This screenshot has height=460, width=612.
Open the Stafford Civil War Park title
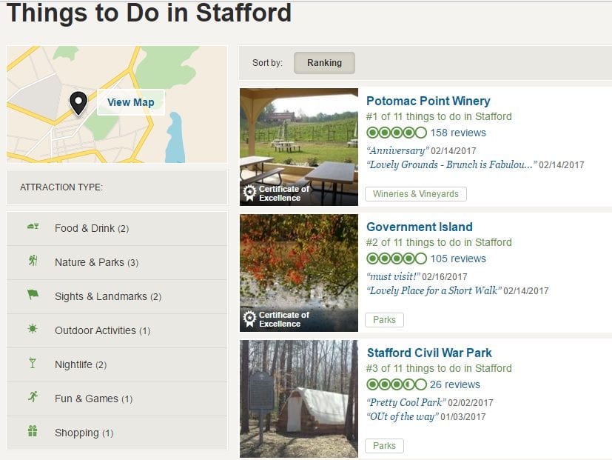pyautogui.click(x=429, y=353)
